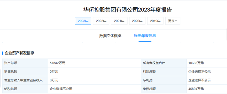Screen dimensions: 227x94
Task: Select the 销售总额 label cell
Action: (x=25, y=72)
